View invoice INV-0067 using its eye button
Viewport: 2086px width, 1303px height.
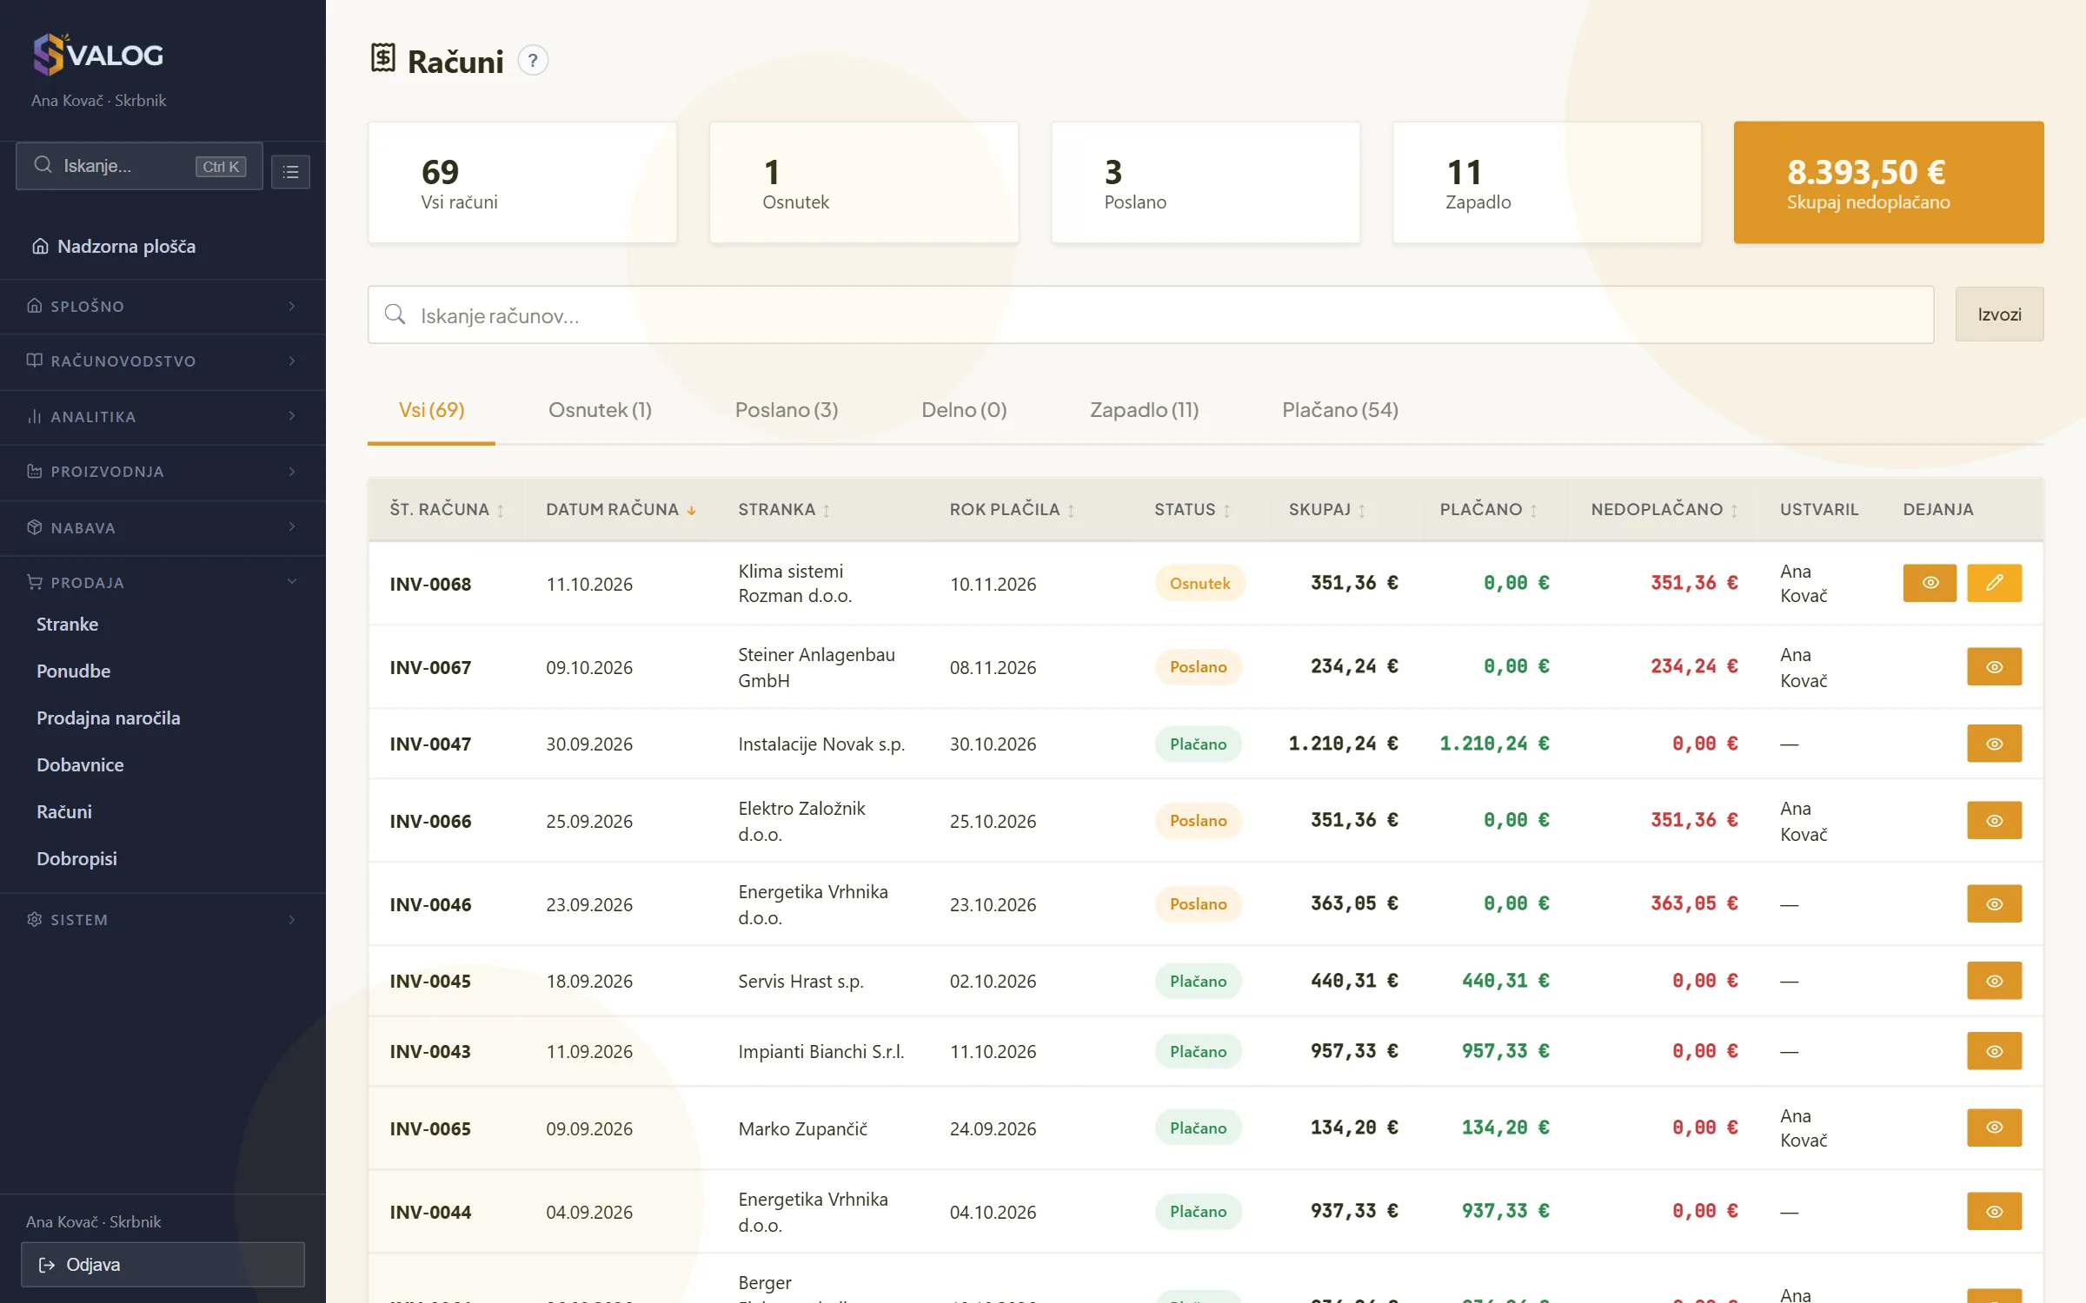pos(1995,667)
